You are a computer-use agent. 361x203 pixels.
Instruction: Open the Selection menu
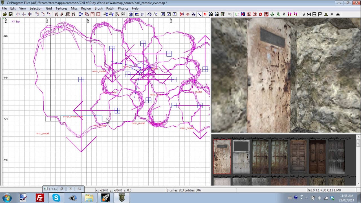point(36,8)
